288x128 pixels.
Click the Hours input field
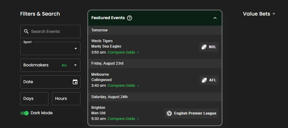66,99
